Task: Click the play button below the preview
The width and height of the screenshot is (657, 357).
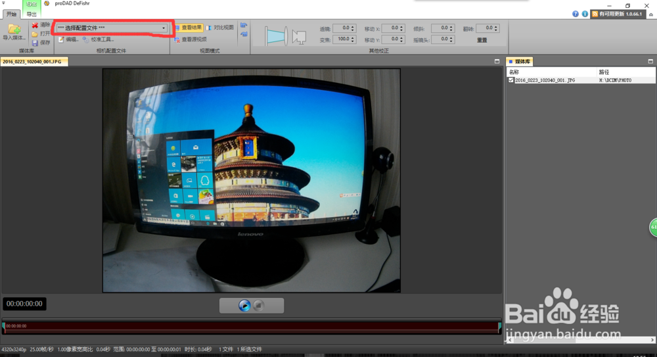Action: click(x=244, y=306)
